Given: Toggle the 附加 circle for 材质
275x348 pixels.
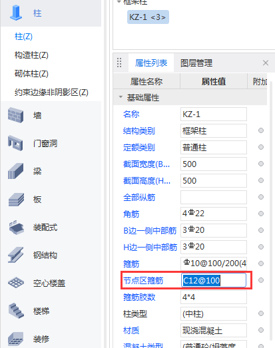Looking at the screenshot, I should (261, 330).
